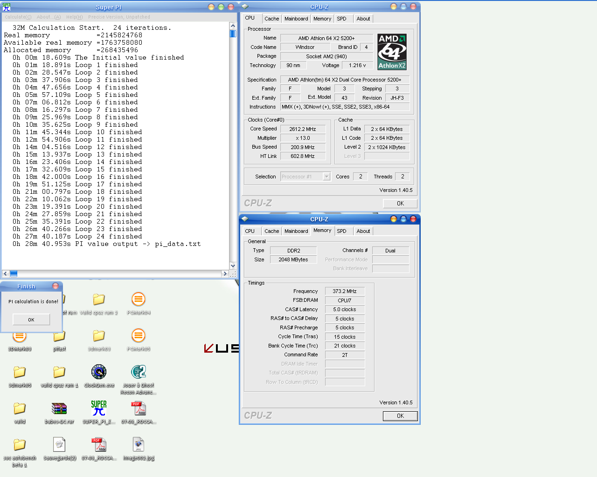Close the Finish dialog with its red button
The width and height of the screenshot is (597, 477).
[56, 286]
